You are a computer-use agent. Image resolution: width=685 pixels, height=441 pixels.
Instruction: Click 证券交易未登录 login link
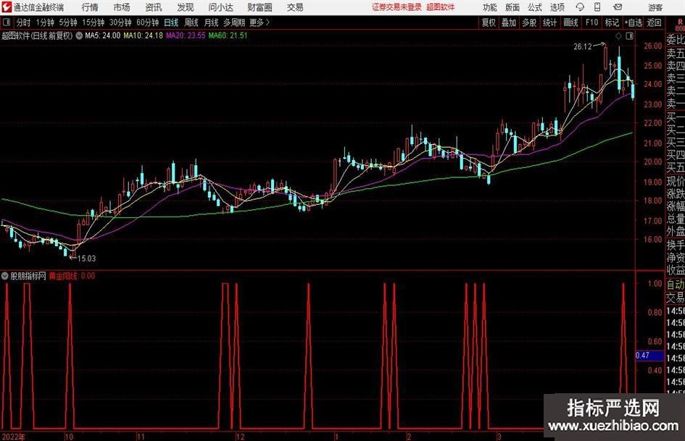[x=397, y=7]
